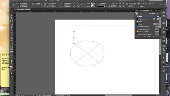The width and height of the screenshot is (170, 96).
Task: Select the [Paper] swatch
Action: [x=147, y=22]
